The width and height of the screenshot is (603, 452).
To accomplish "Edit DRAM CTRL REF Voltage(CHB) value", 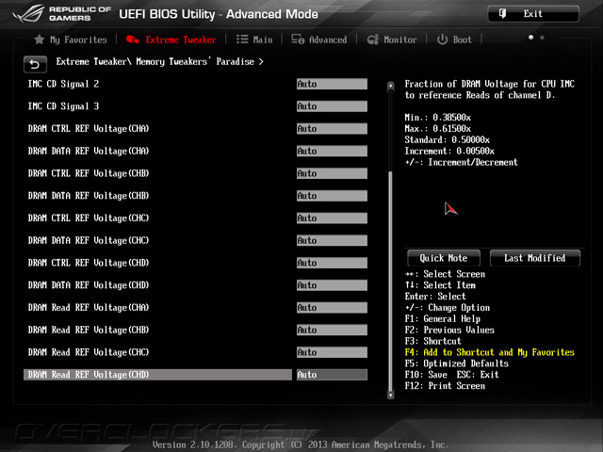I will [332, 173].
